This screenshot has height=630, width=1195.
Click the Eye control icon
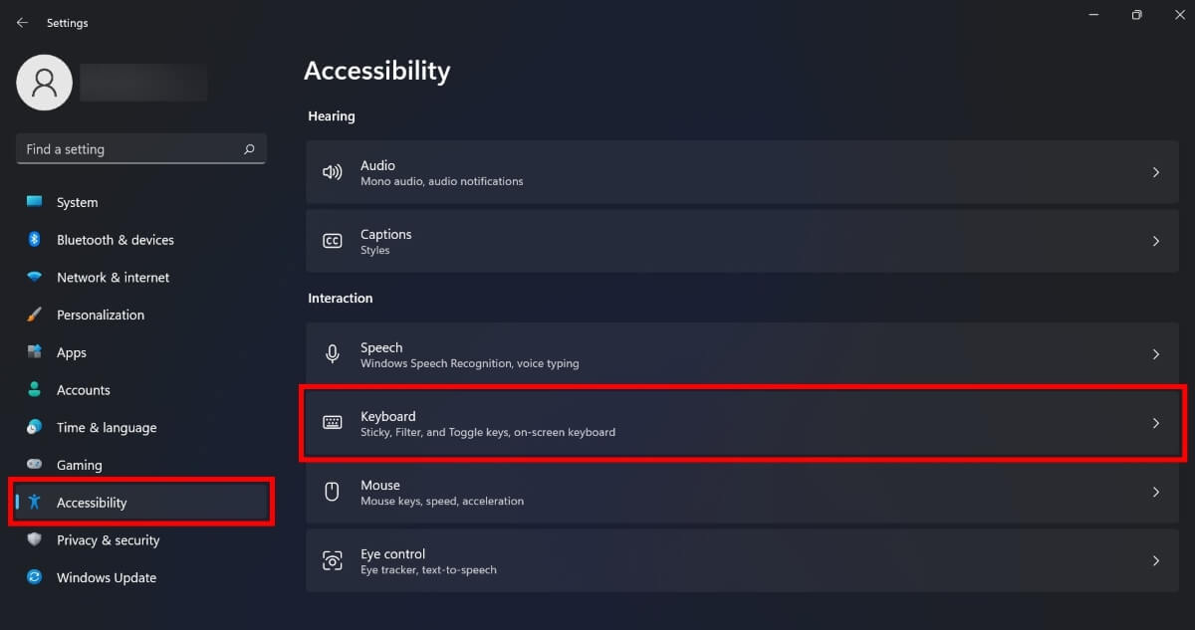point(333,561)
